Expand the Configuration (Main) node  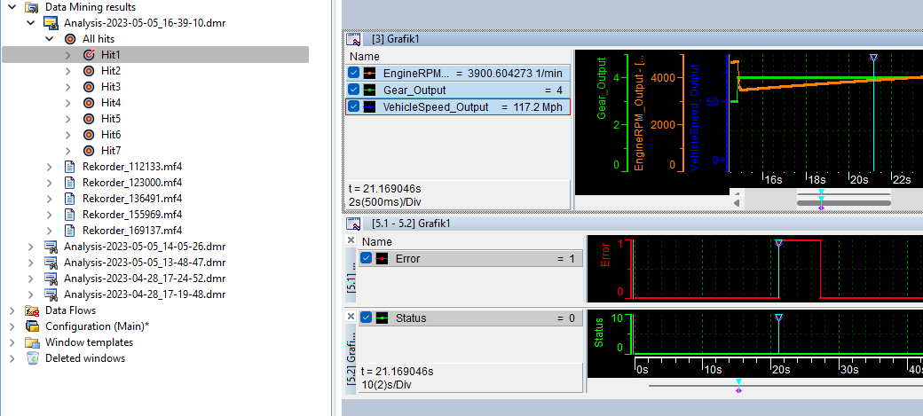coord(12,326)
